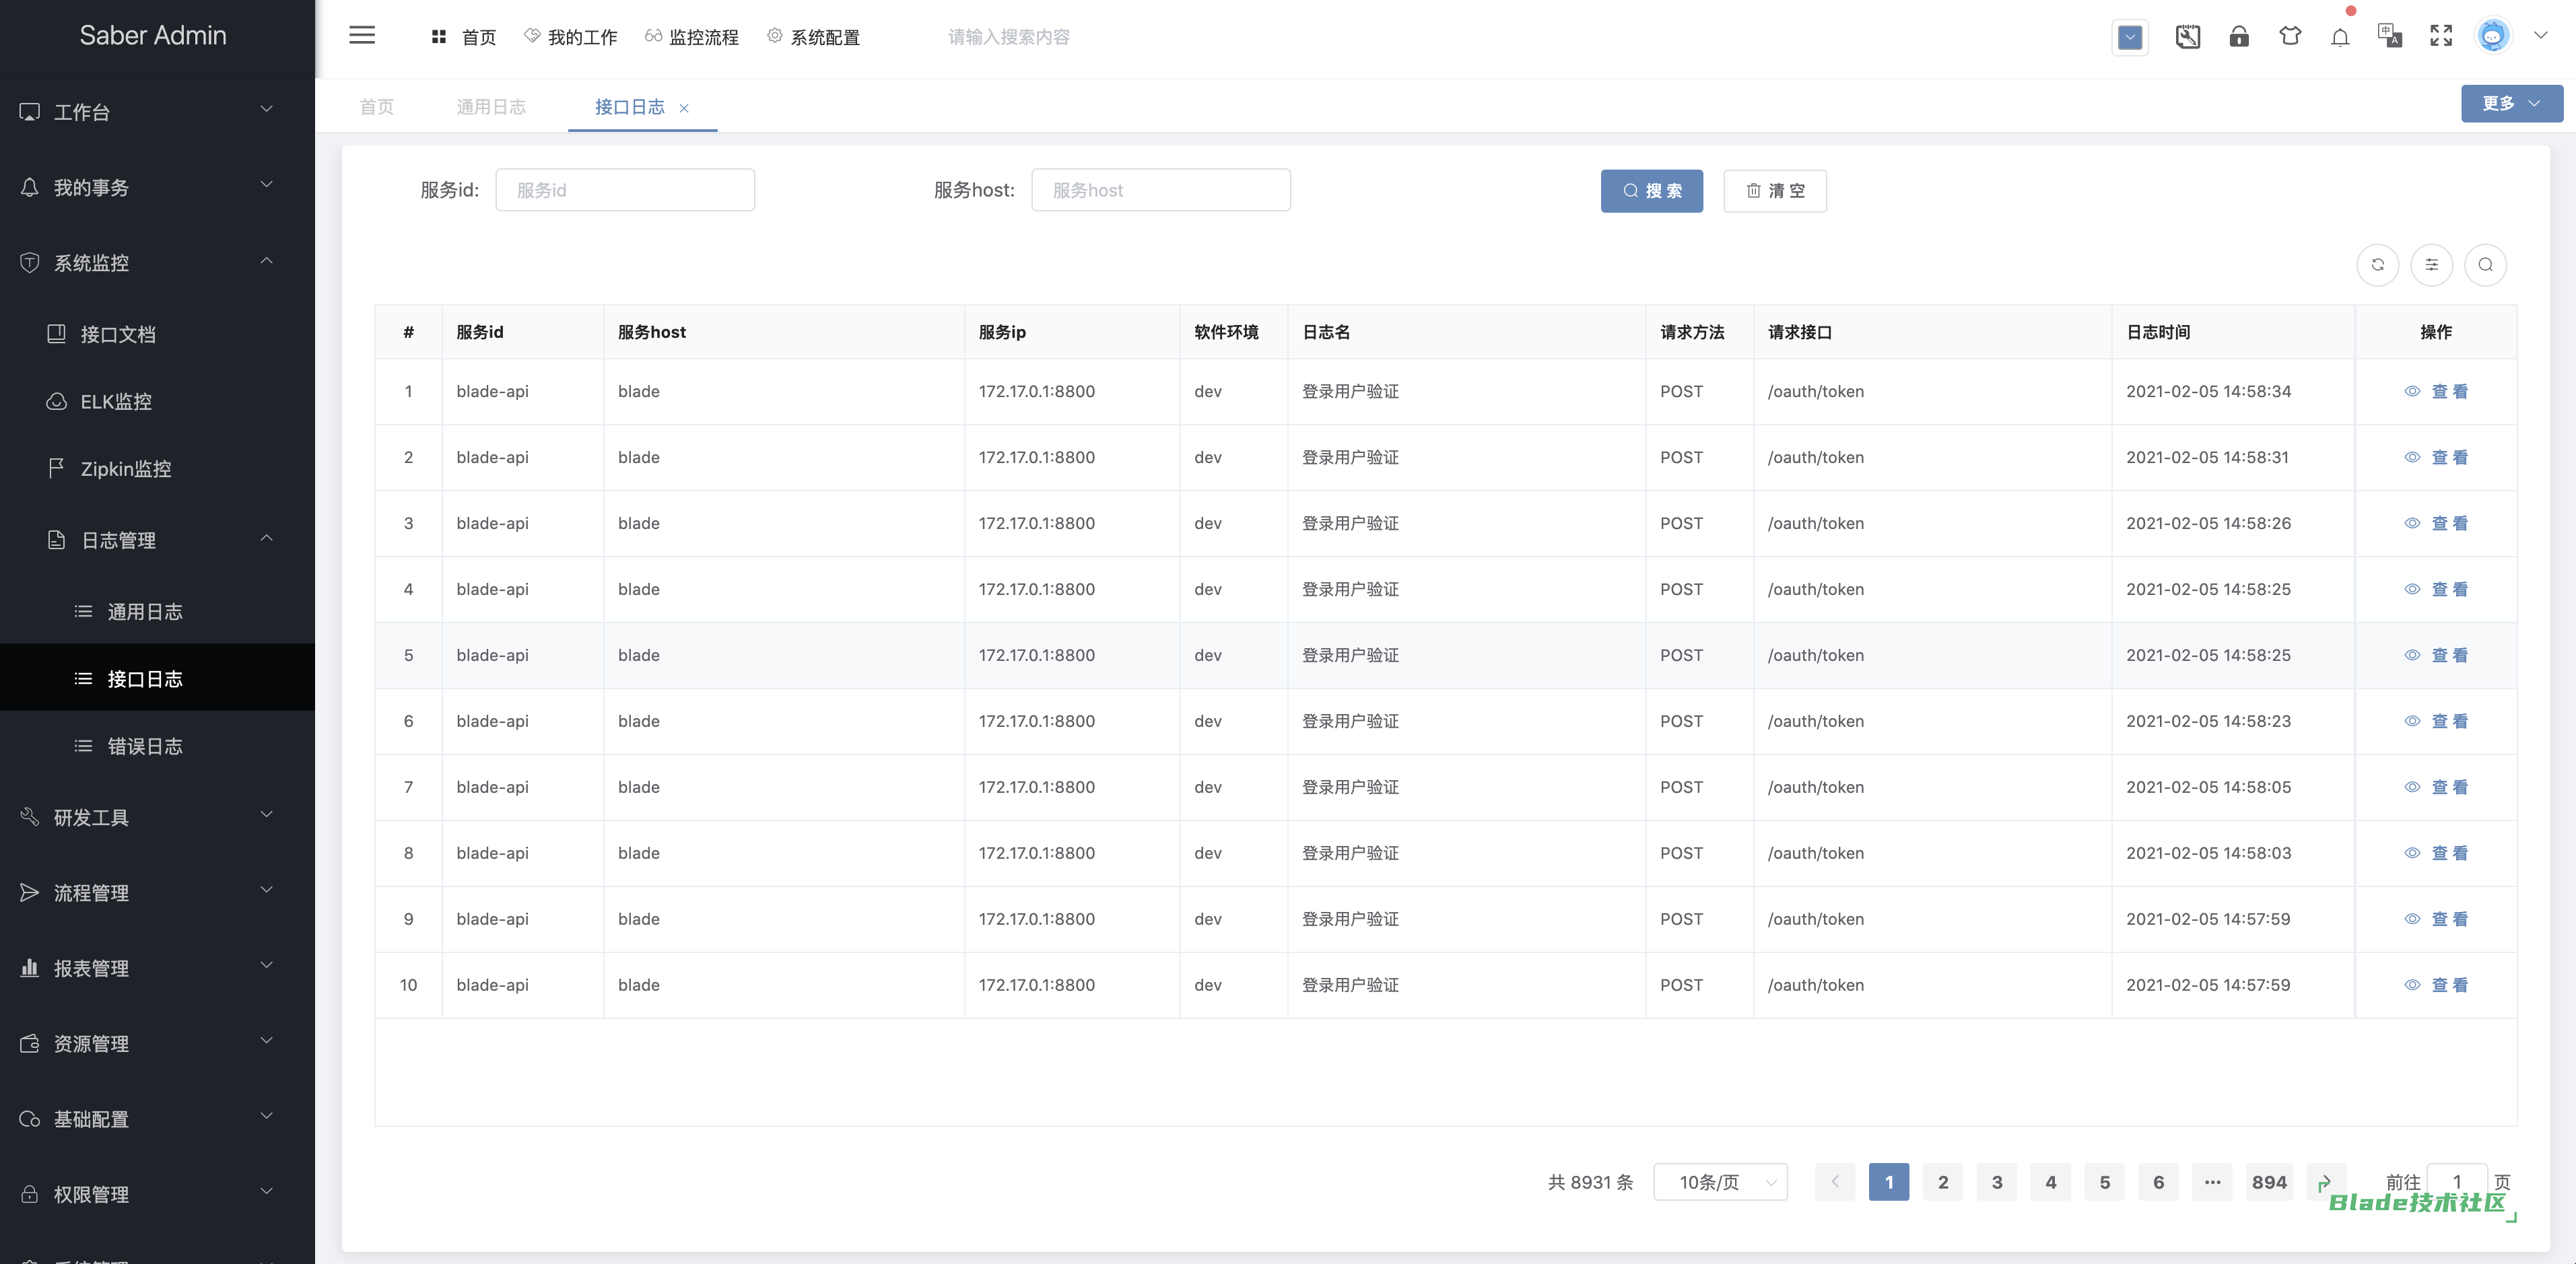Screen dimensions: 2576x1264
Task: Go to last page 894
Action: 2270,1182
